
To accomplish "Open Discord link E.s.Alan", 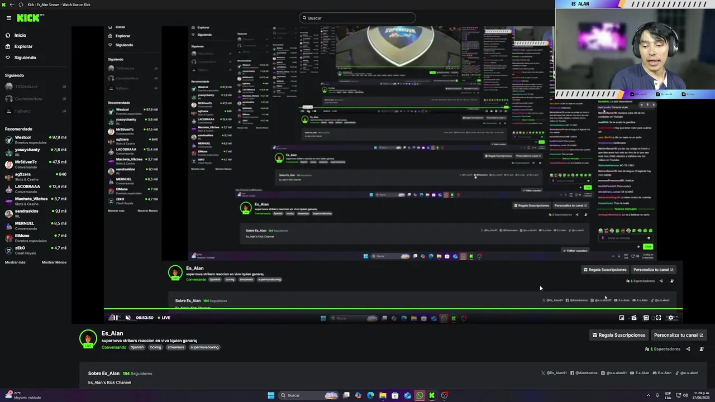I will (x=662, y=373).
